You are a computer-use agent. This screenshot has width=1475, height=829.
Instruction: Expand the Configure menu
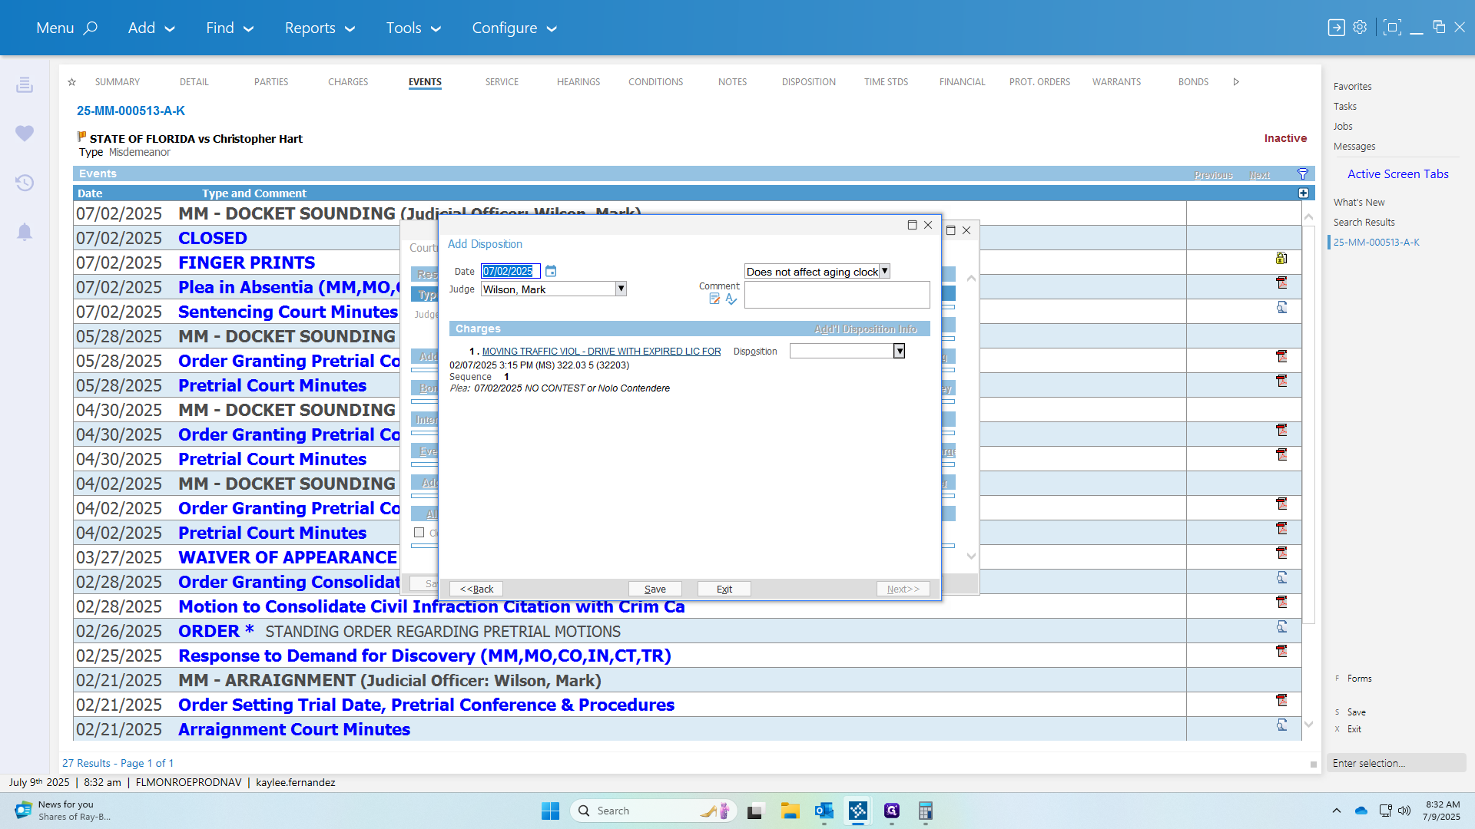514,28
